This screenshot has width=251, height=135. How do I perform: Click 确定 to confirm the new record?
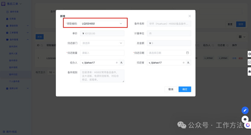click(185, 89)
